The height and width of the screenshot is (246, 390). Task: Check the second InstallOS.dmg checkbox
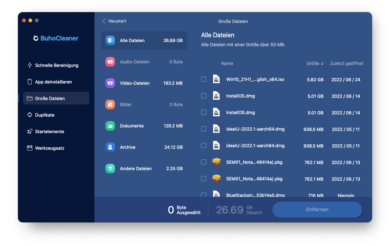[204, 112]
